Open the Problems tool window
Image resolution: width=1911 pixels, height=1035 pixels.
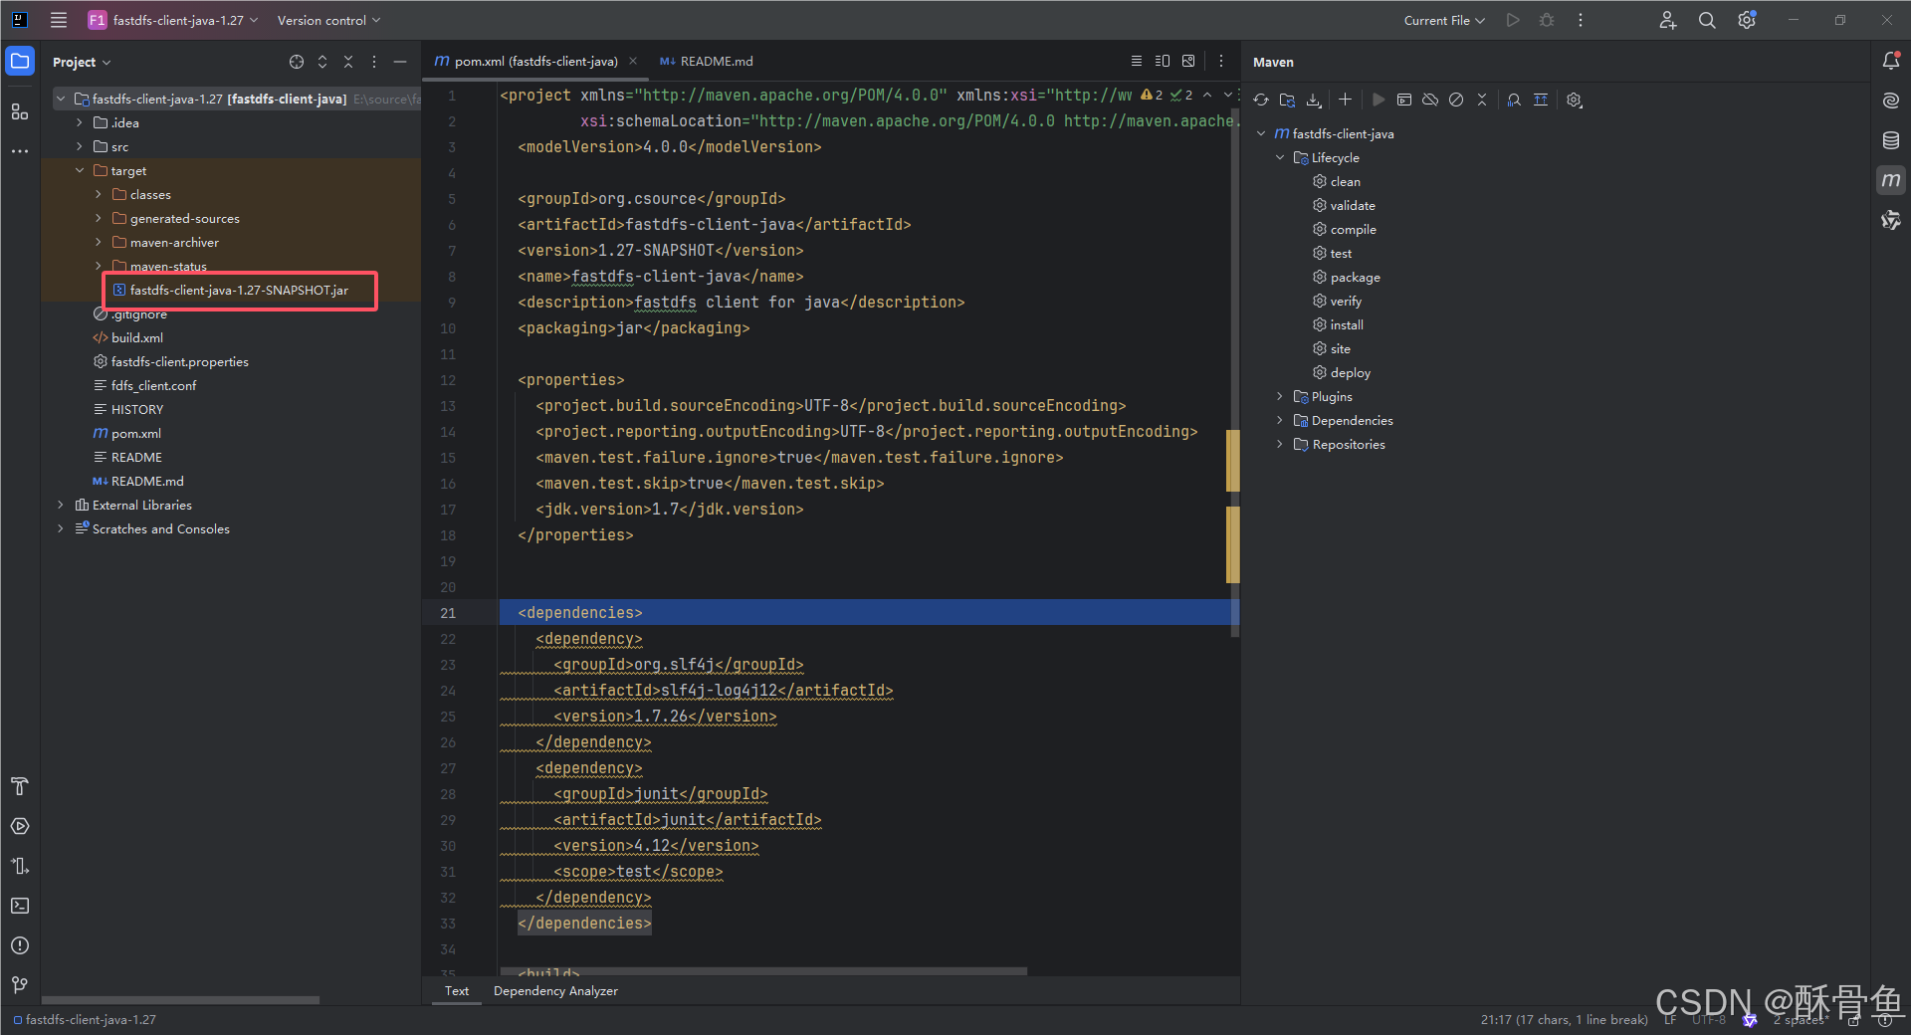(20, 945)
